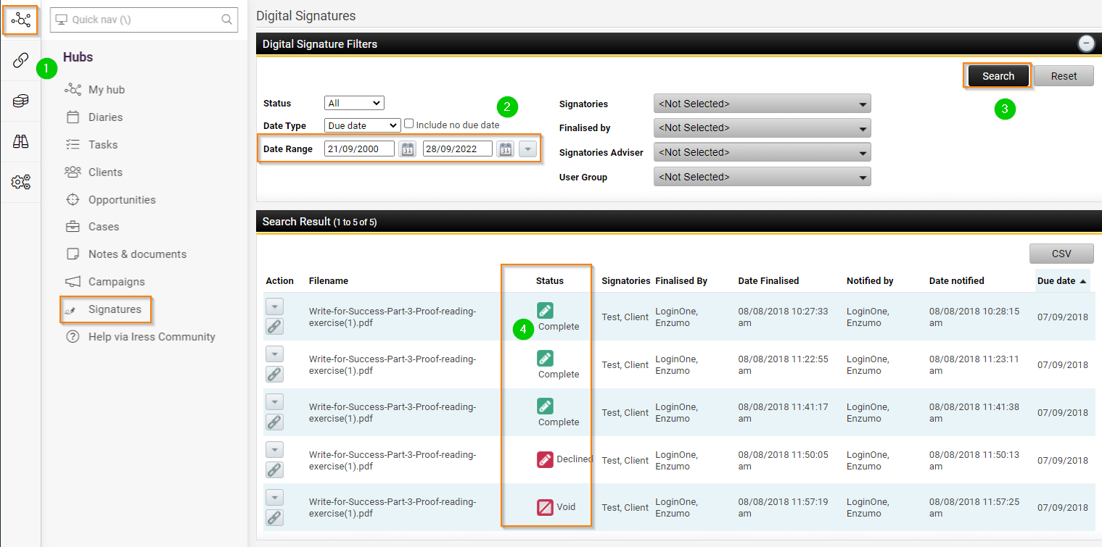Viewport: 1102px width, 547px height.
Task: Click the red Declined status icon
Action: tap(546, 459)
